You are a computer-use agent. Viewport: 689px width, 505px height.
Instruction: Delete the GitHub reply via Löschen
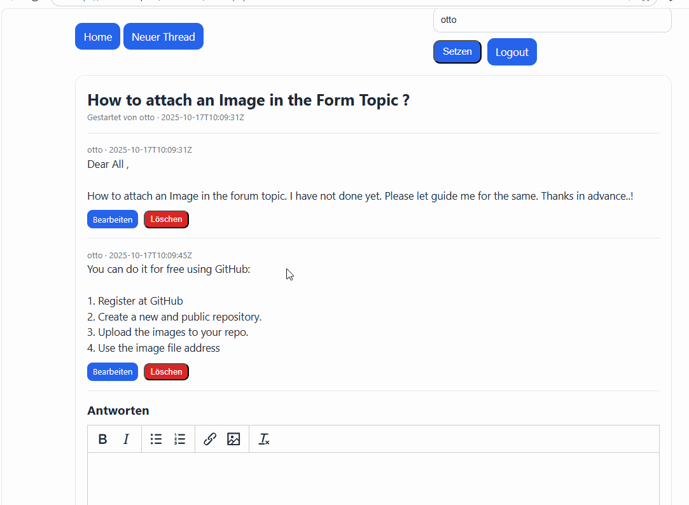166,372
